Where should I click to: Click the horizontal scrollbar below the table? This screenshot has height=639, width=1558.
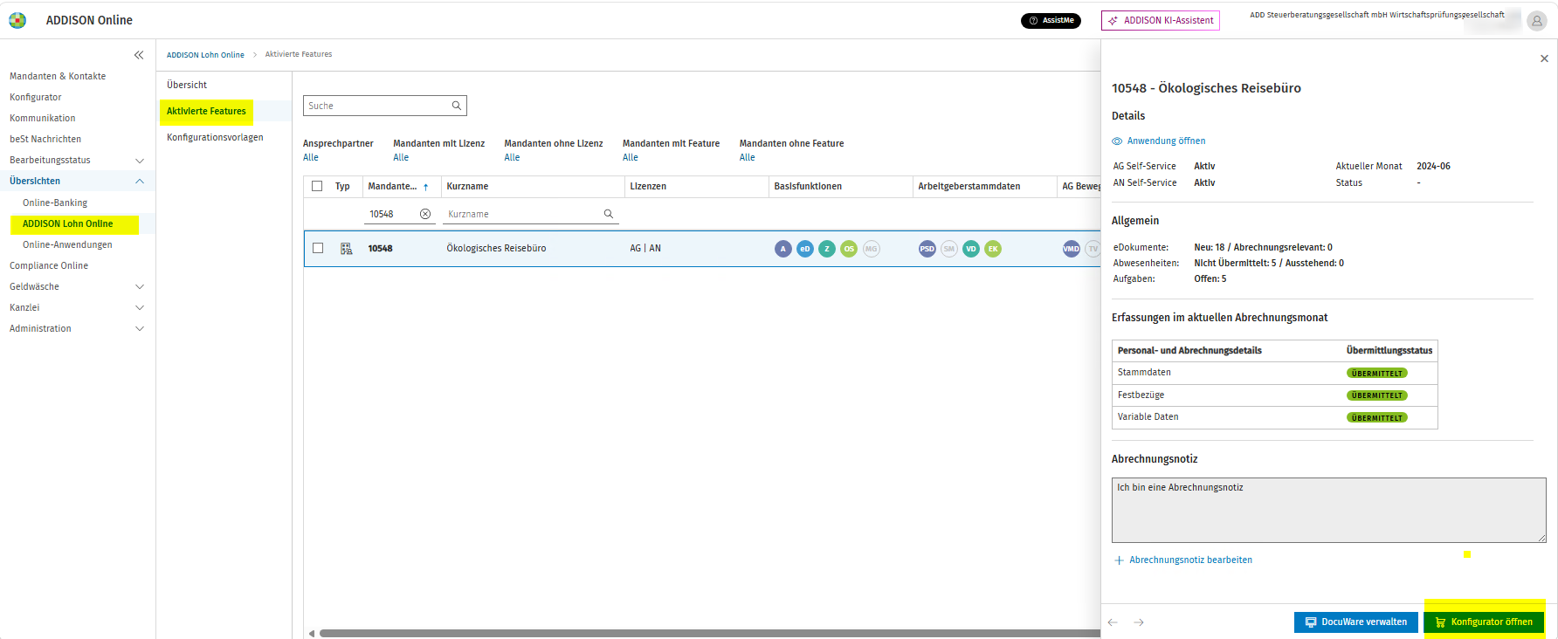pos(709,634)
